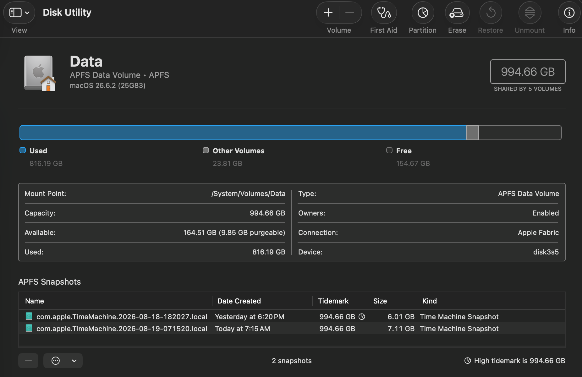This screenshot has width=582, height=377.
Task: Click the macOS 26.6.2 (25G83) version text
Action: 107,85
